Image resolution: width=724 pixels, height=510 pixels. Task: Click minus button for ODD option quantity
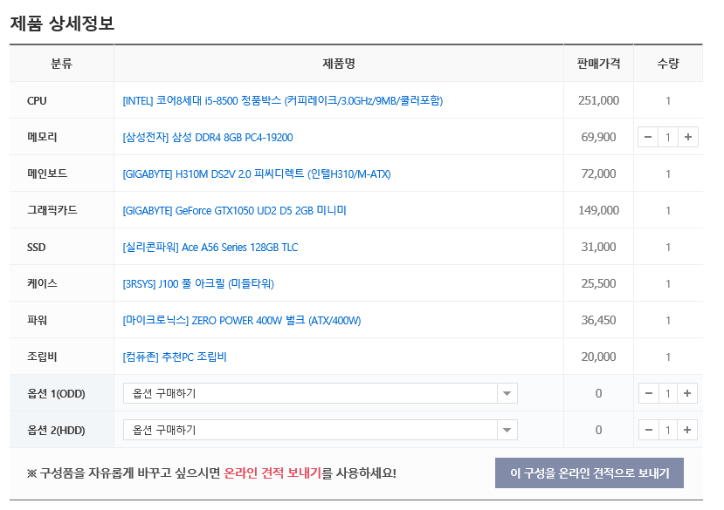648,393
